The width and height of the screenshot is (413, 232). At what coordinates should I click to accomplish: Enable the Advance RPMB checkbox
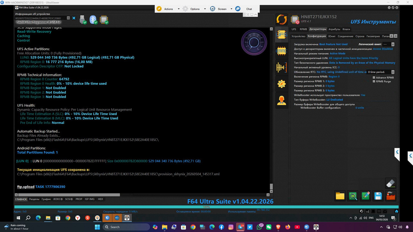374,78
